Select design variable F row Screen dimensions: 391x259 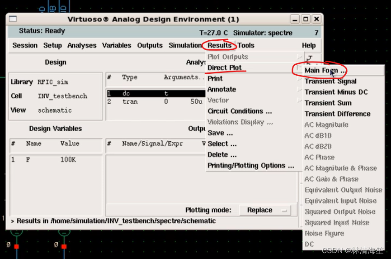pos(56,160)
